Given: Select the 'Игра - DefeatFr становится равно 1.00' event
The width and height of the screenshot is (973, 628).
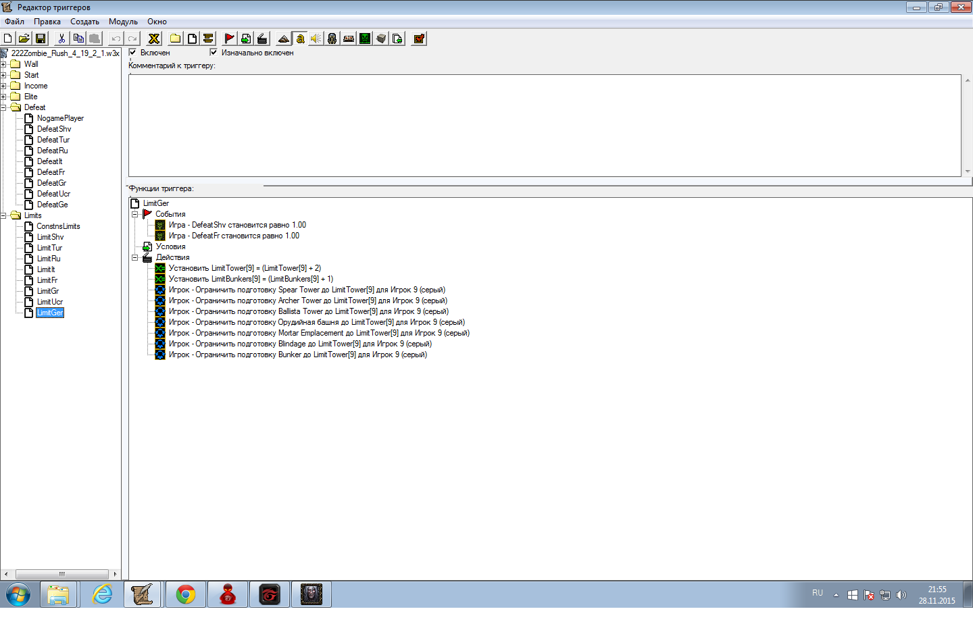Looking at the screenshot, I should (234, 236).
